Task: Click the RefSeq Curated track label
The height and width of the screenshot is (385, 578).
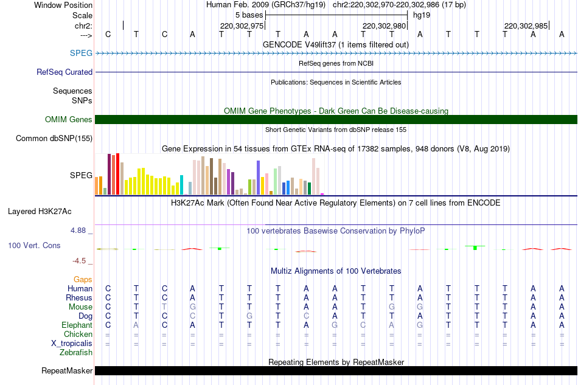Action: tap(64, 72)
